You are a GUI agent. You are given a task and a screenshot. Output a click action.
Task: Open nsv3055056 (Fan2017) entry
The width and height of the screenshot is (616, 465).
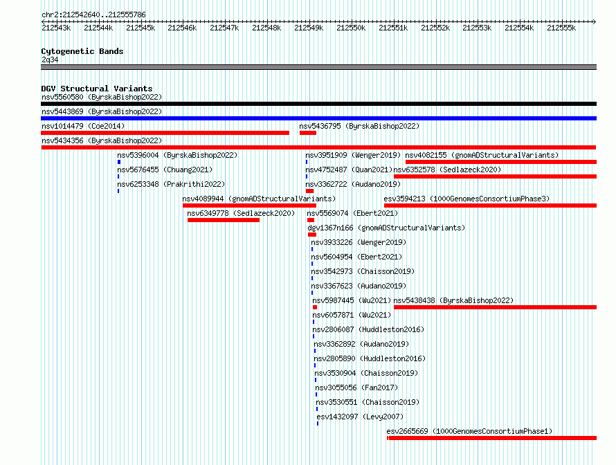click(356, 387)
